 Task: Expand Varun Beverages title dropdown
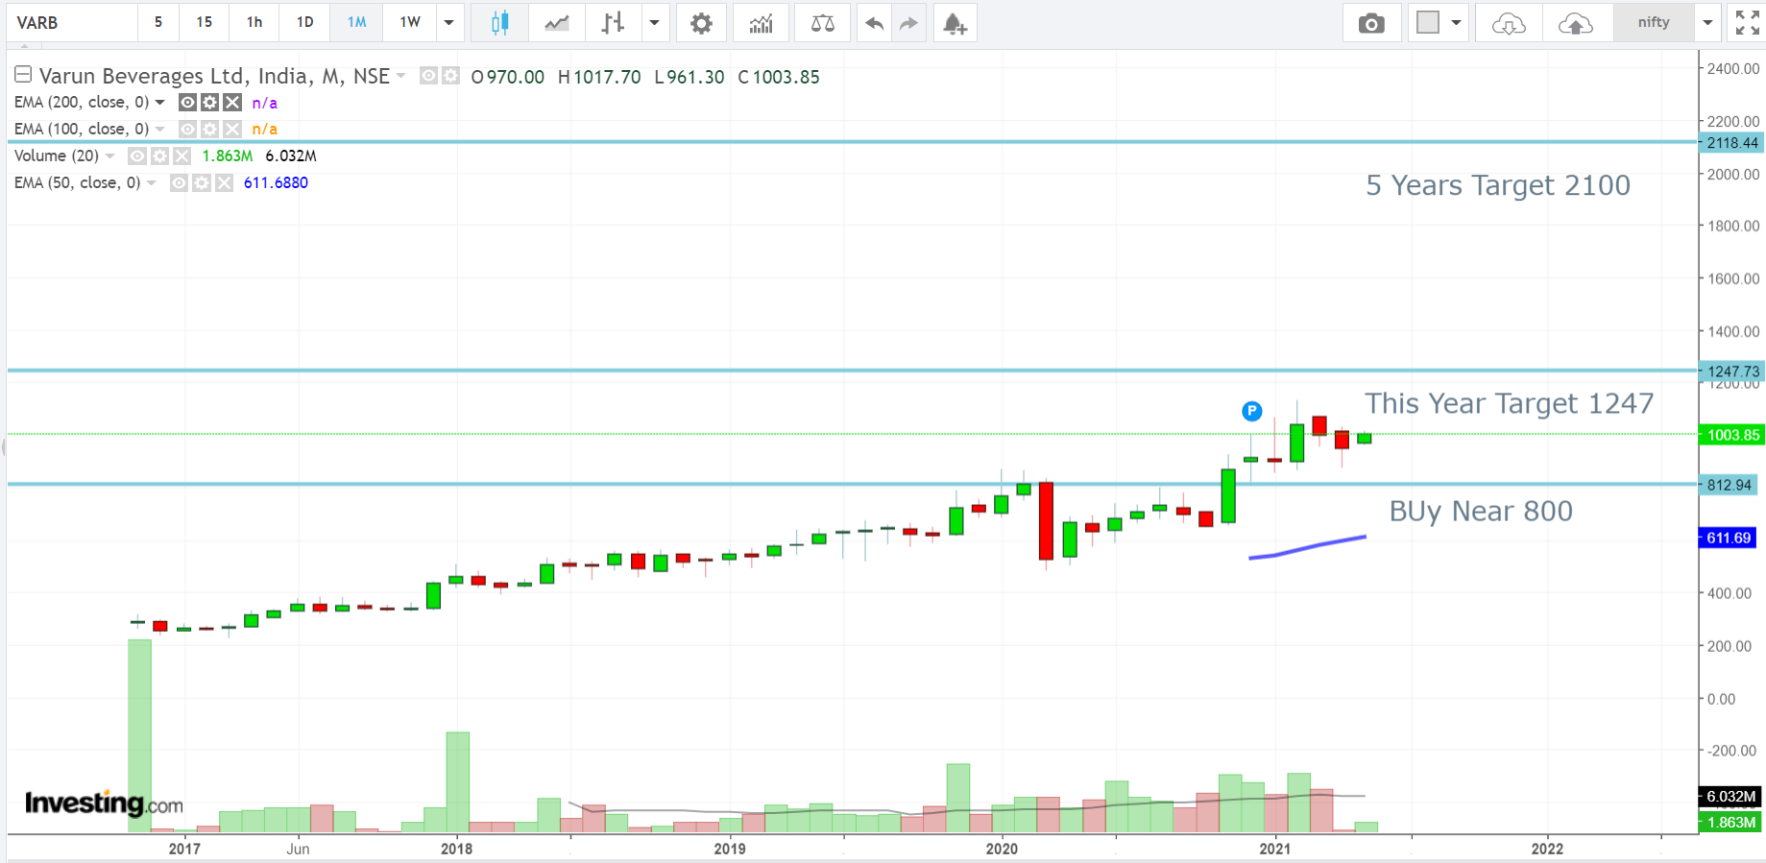401,76
